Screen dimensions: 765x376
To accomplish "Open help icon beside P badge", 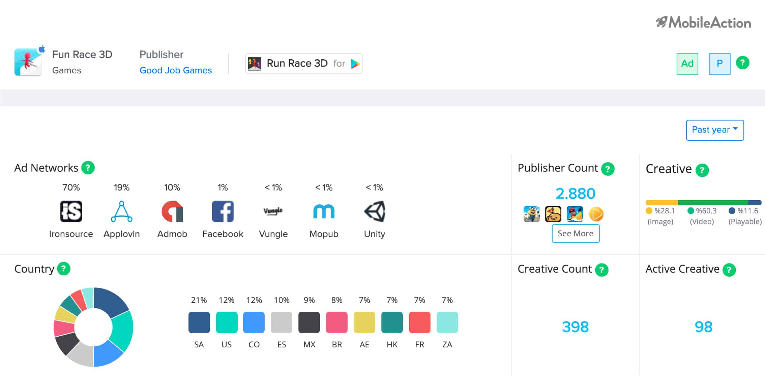I will (742, 63).
